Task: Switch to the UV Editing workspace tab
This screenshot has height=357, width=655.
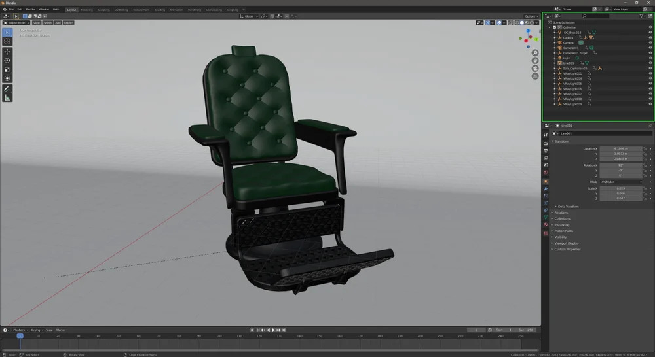Action: (122, 10)
